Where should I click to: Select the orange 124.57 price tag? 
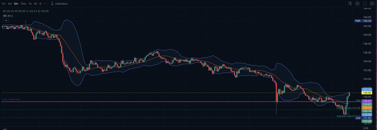click(367, 108)
